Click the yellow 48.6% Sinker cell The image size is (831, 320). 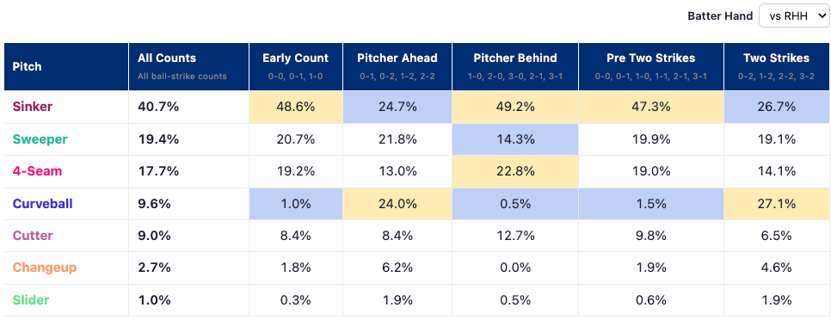[296, 107]
